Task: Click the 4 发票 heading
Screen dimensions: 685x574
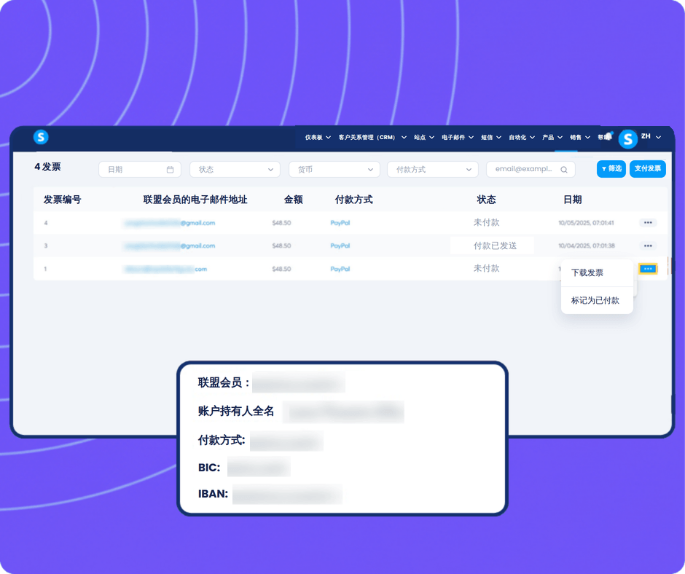Action: pos(47,167)
